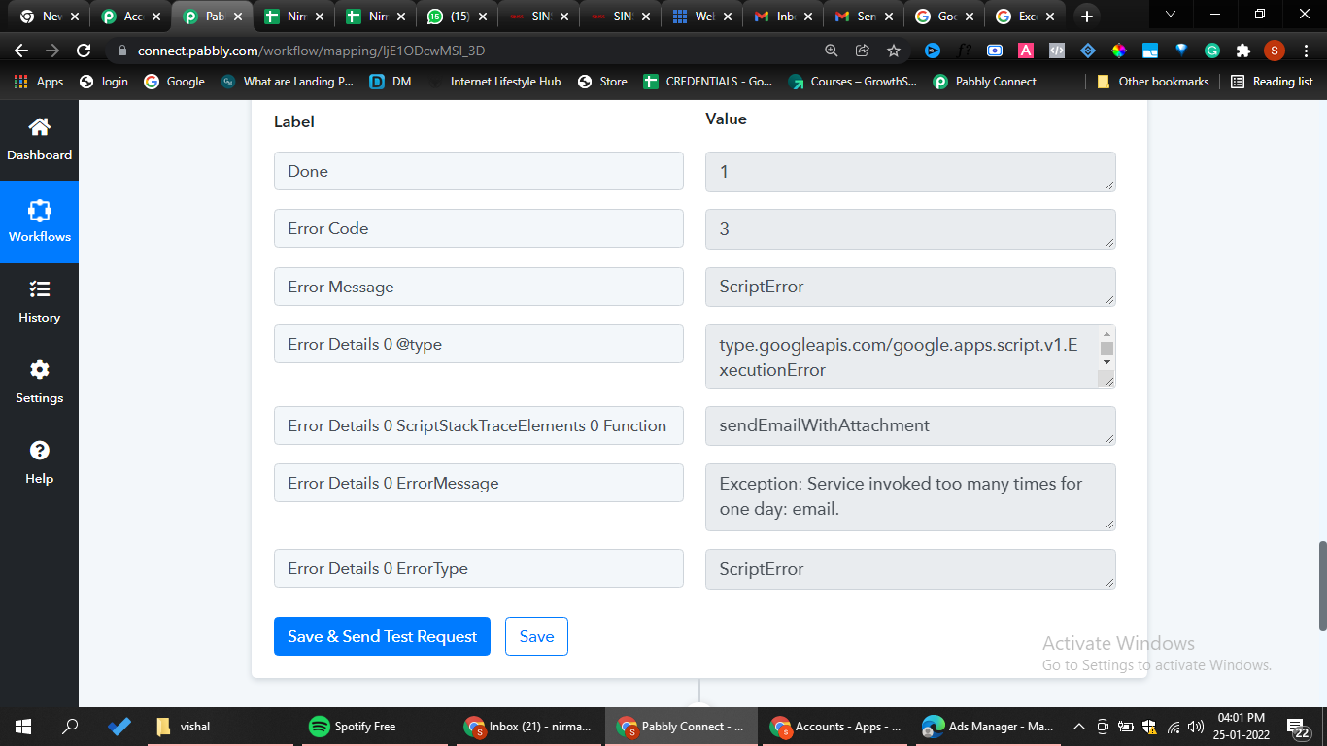Viewport: 1327px width, 746px height.
Task: Click Save & Send Test Request button
Action: 382,636
